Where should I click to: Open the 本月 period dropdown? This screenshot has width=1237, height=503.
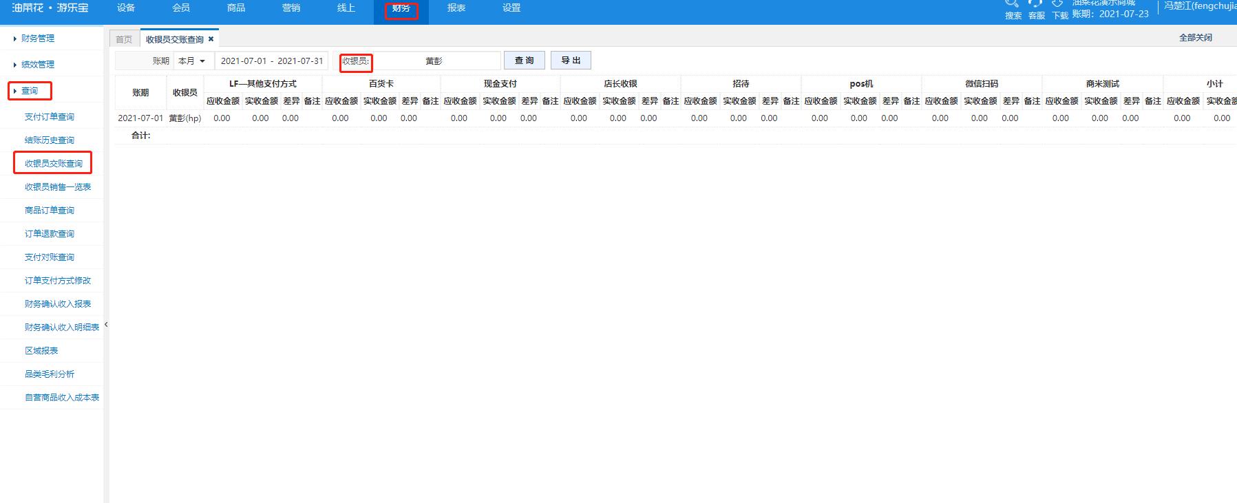pos(192,61)
